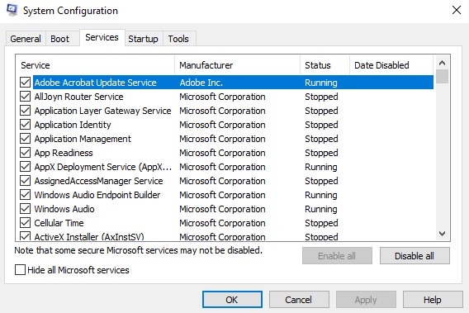Image resolution: width=469 pixels, height=313 pixels.
Task: Click the Cancel button
Action: point(299,300)
